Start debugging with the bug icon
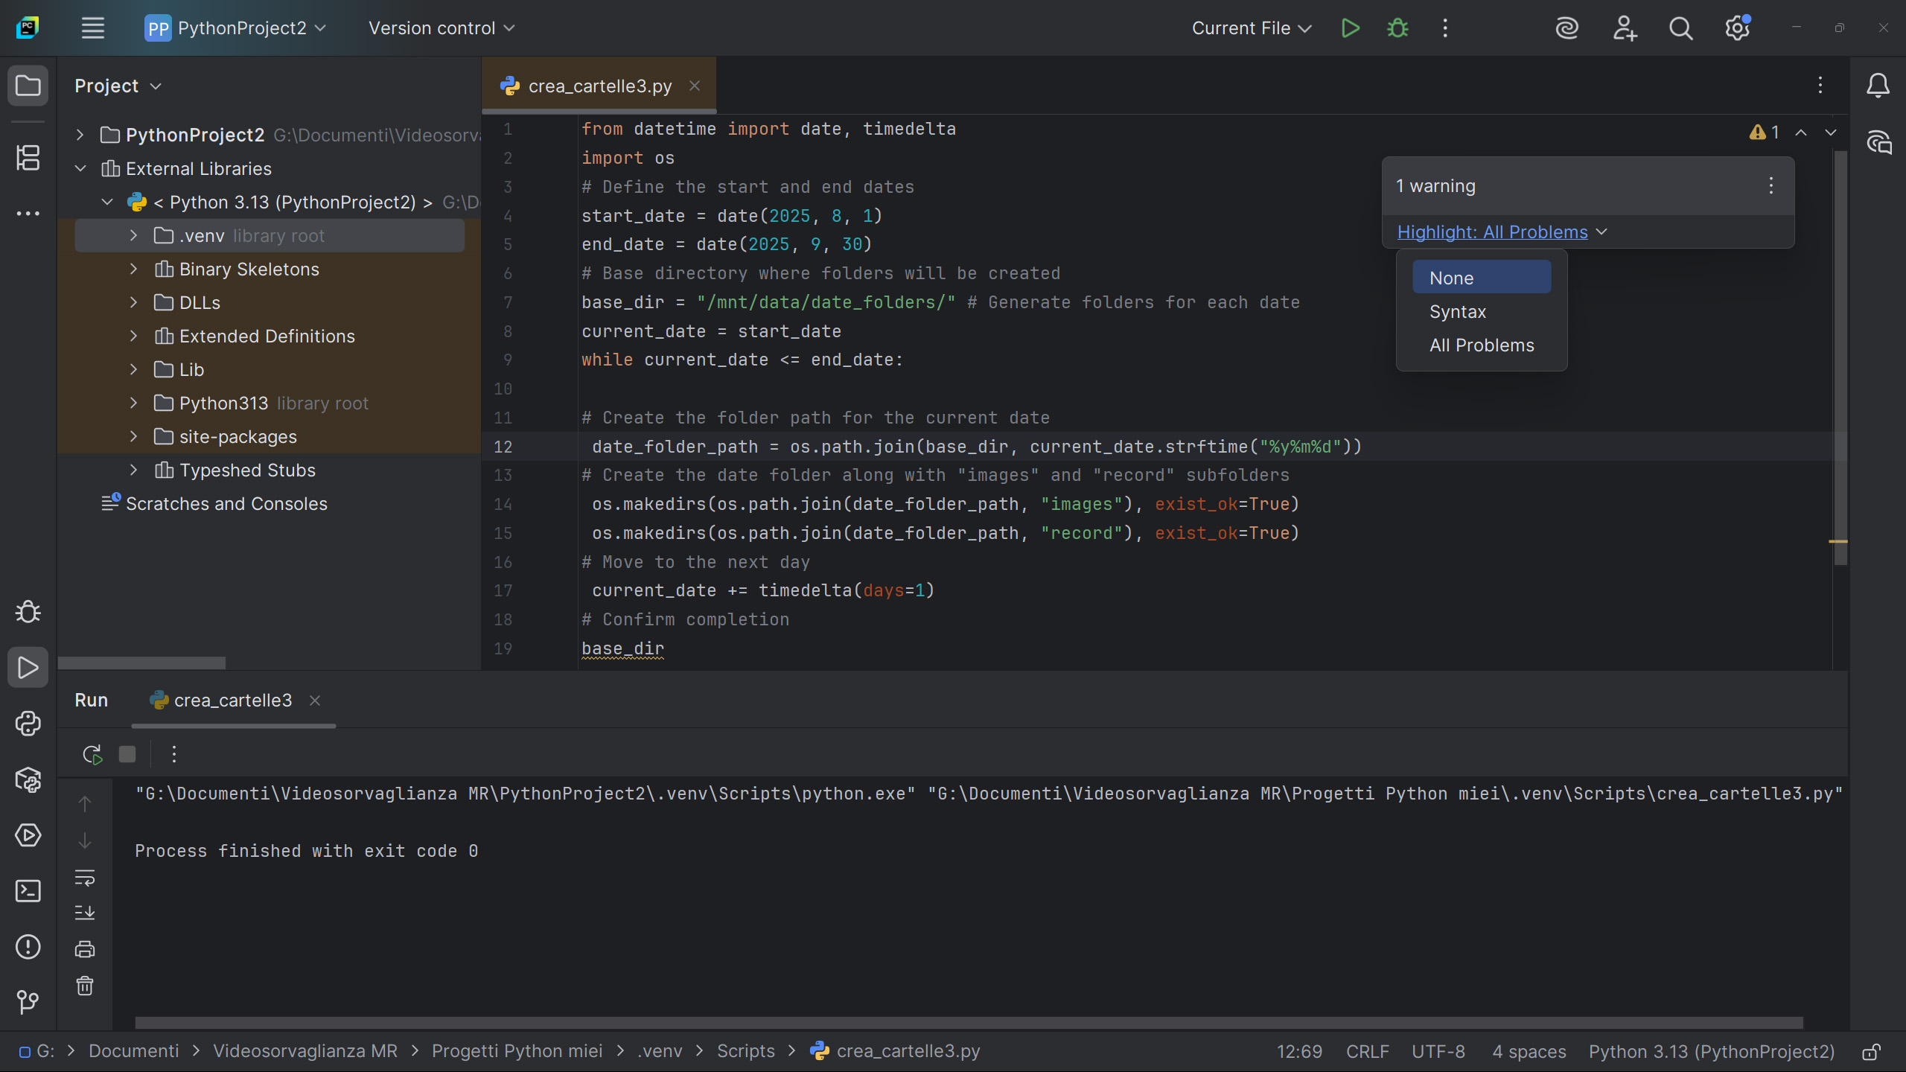The height and width of the screenshot is (1072, 1906). click(1397, 28)
